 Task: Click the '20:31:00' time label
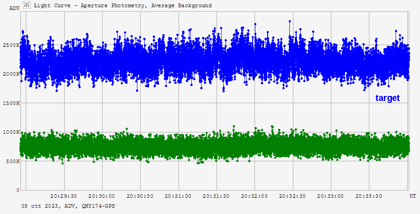tap(178, 196)
